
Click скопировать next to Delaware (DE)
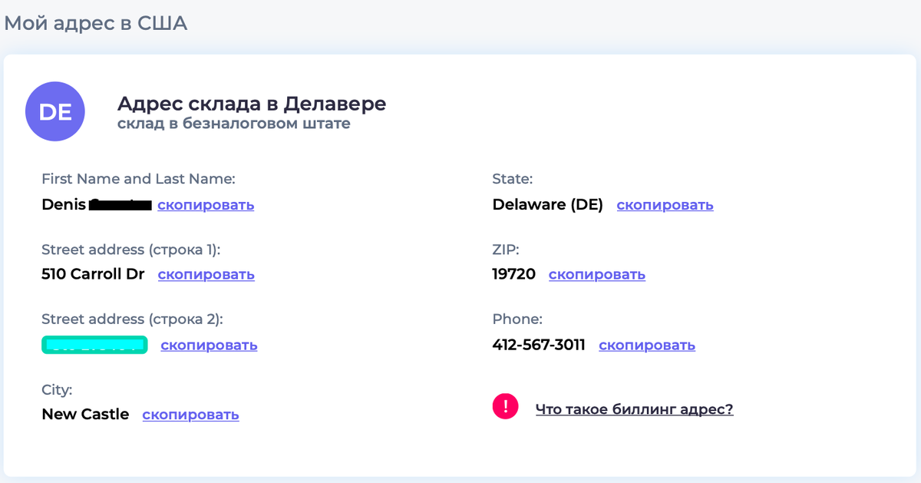[665, 204]
